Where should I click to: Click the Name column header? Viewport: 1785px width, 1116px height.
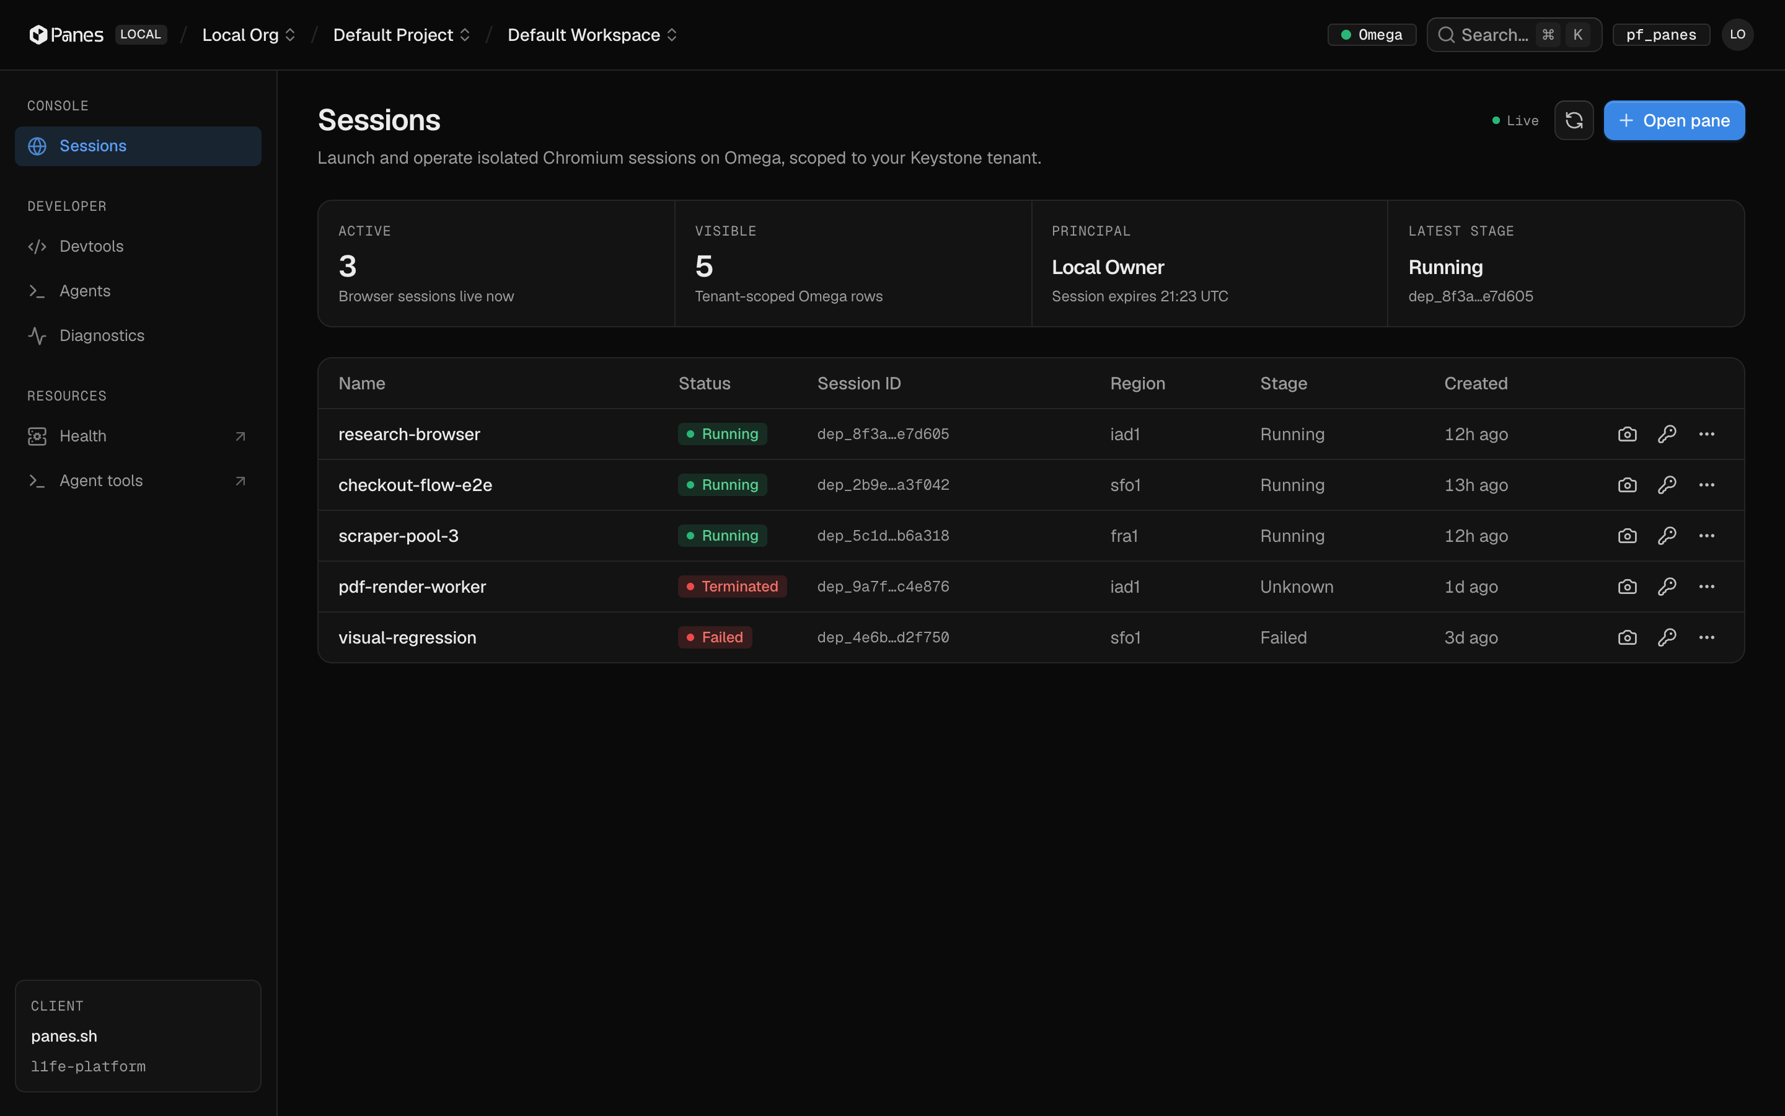pos(361,384)
